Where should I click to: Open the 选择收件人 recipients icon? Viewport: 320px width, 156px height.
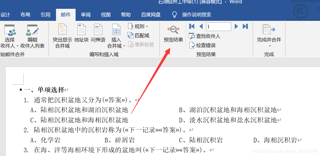coord(10,30)
